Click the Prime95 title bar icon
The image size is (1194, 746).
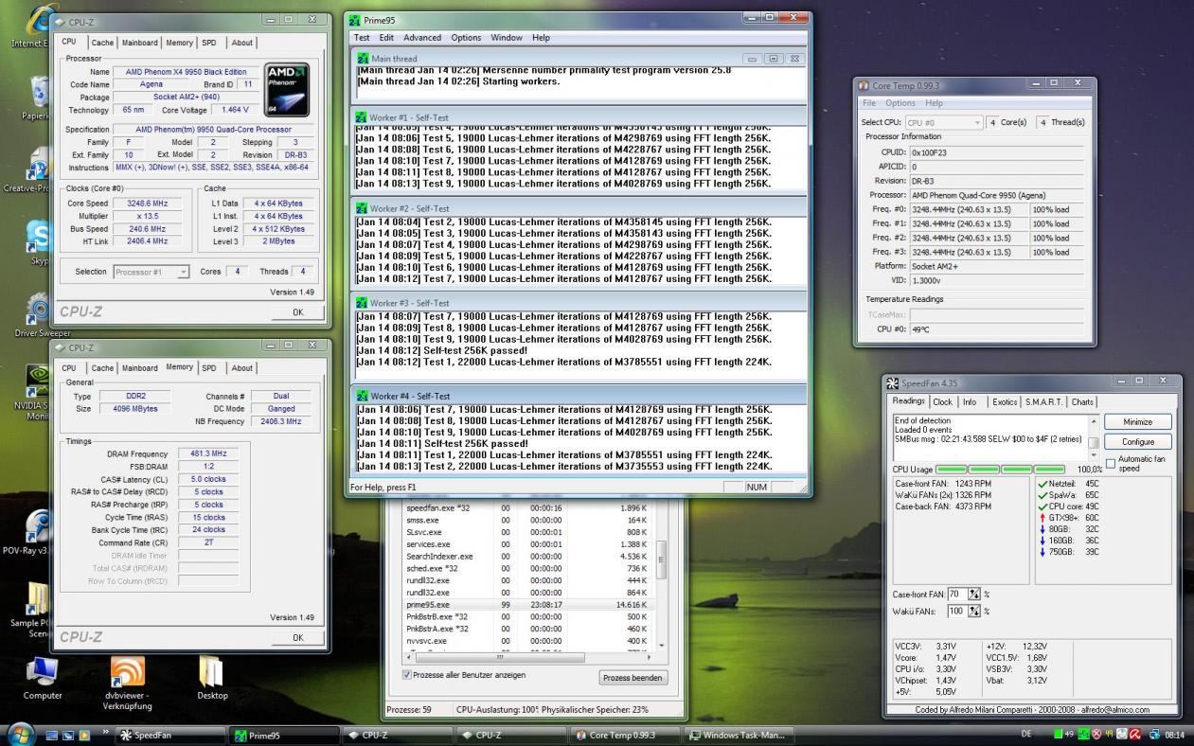tap(355, 20)
